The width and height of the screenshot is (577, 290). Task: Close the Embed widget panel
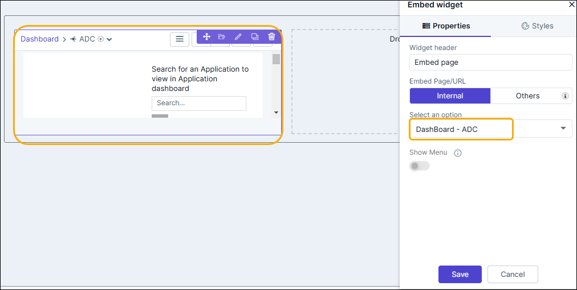(571, 5)
